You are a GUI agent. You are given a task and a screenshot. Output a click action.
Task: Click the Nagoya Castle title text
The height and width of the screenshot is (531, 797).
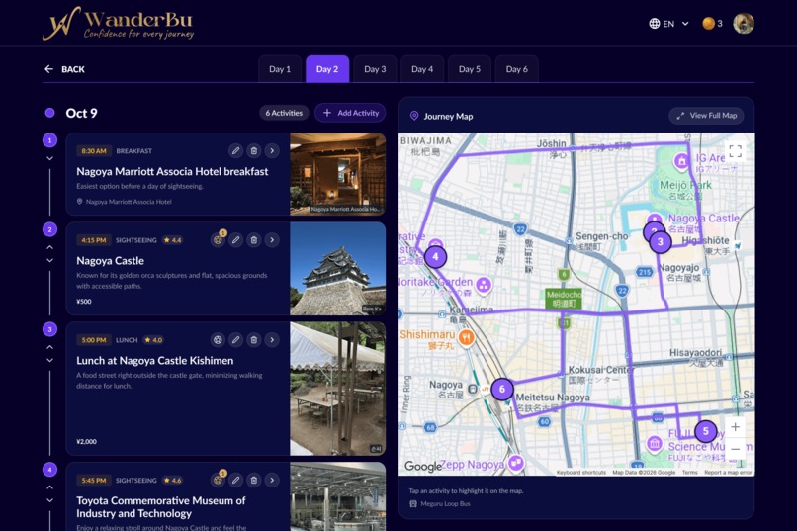(x=111, y=261)
